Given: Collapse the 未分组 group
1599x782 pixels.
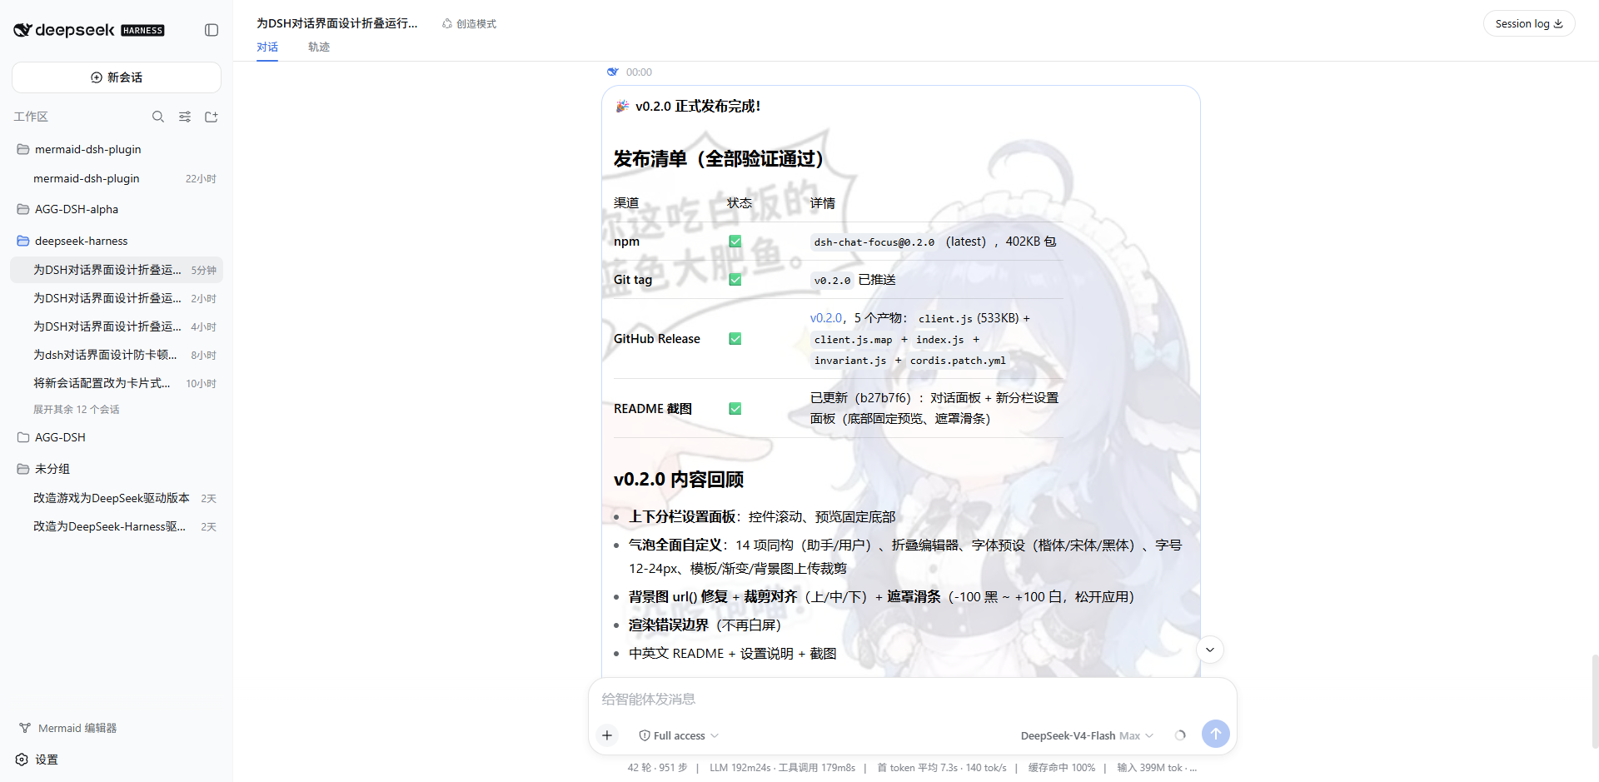Looking at the screenshot, I should (x=117, y=469).
